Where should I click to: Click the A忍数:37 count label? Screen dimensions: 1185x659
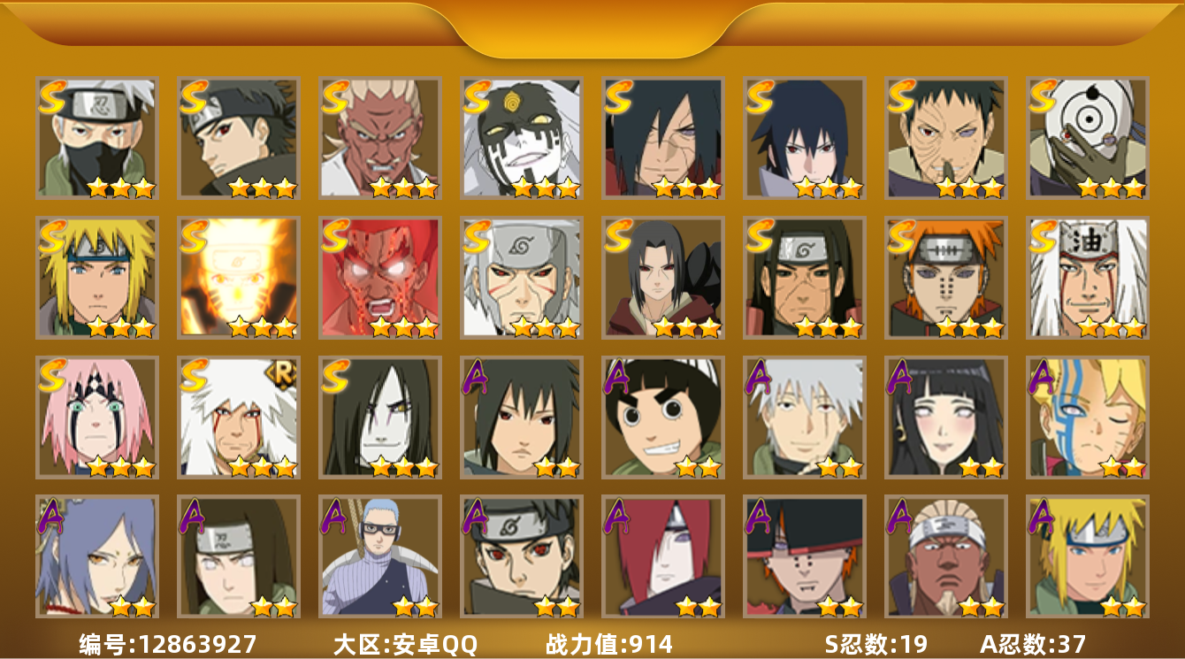pyautogui.click(x=1033, y=644)
